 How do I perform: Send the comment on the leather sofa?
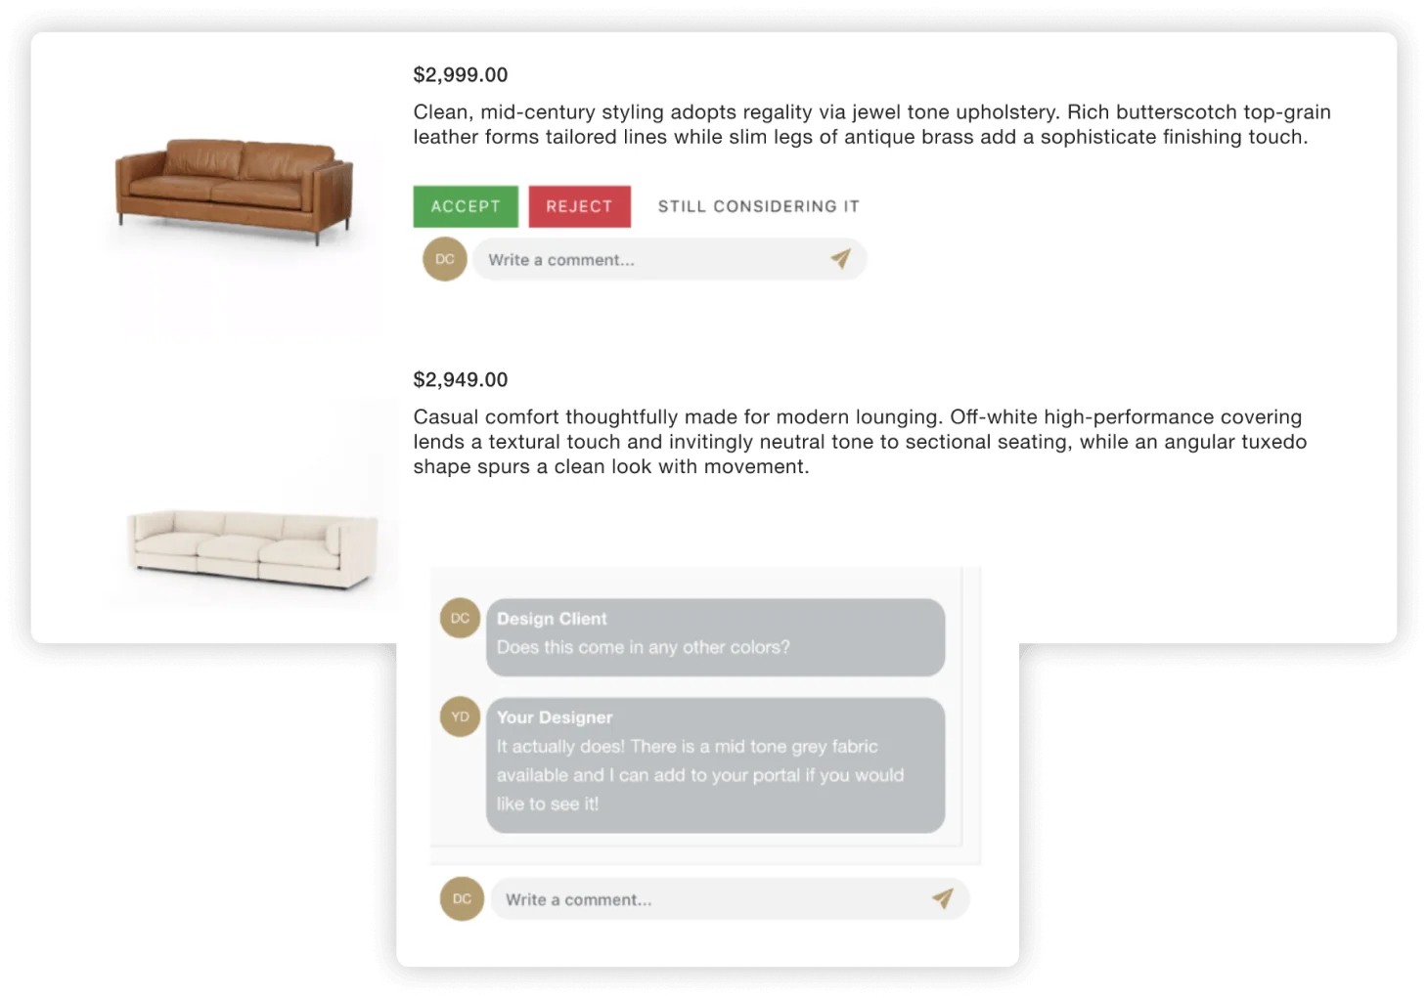pos(840,259)
